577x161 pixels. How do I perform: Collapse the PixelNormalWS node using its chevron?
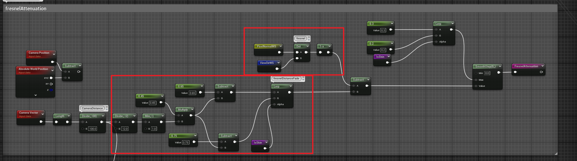tap(280, 46)
